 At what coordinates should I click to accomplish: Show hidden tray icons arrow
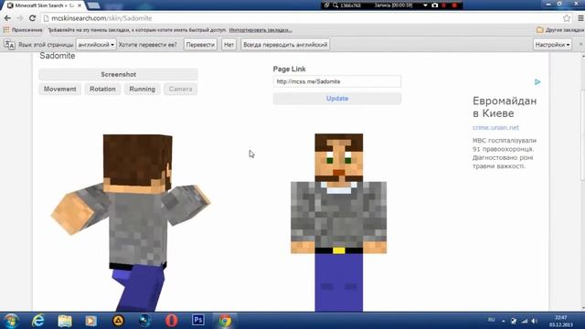(504, 321)
